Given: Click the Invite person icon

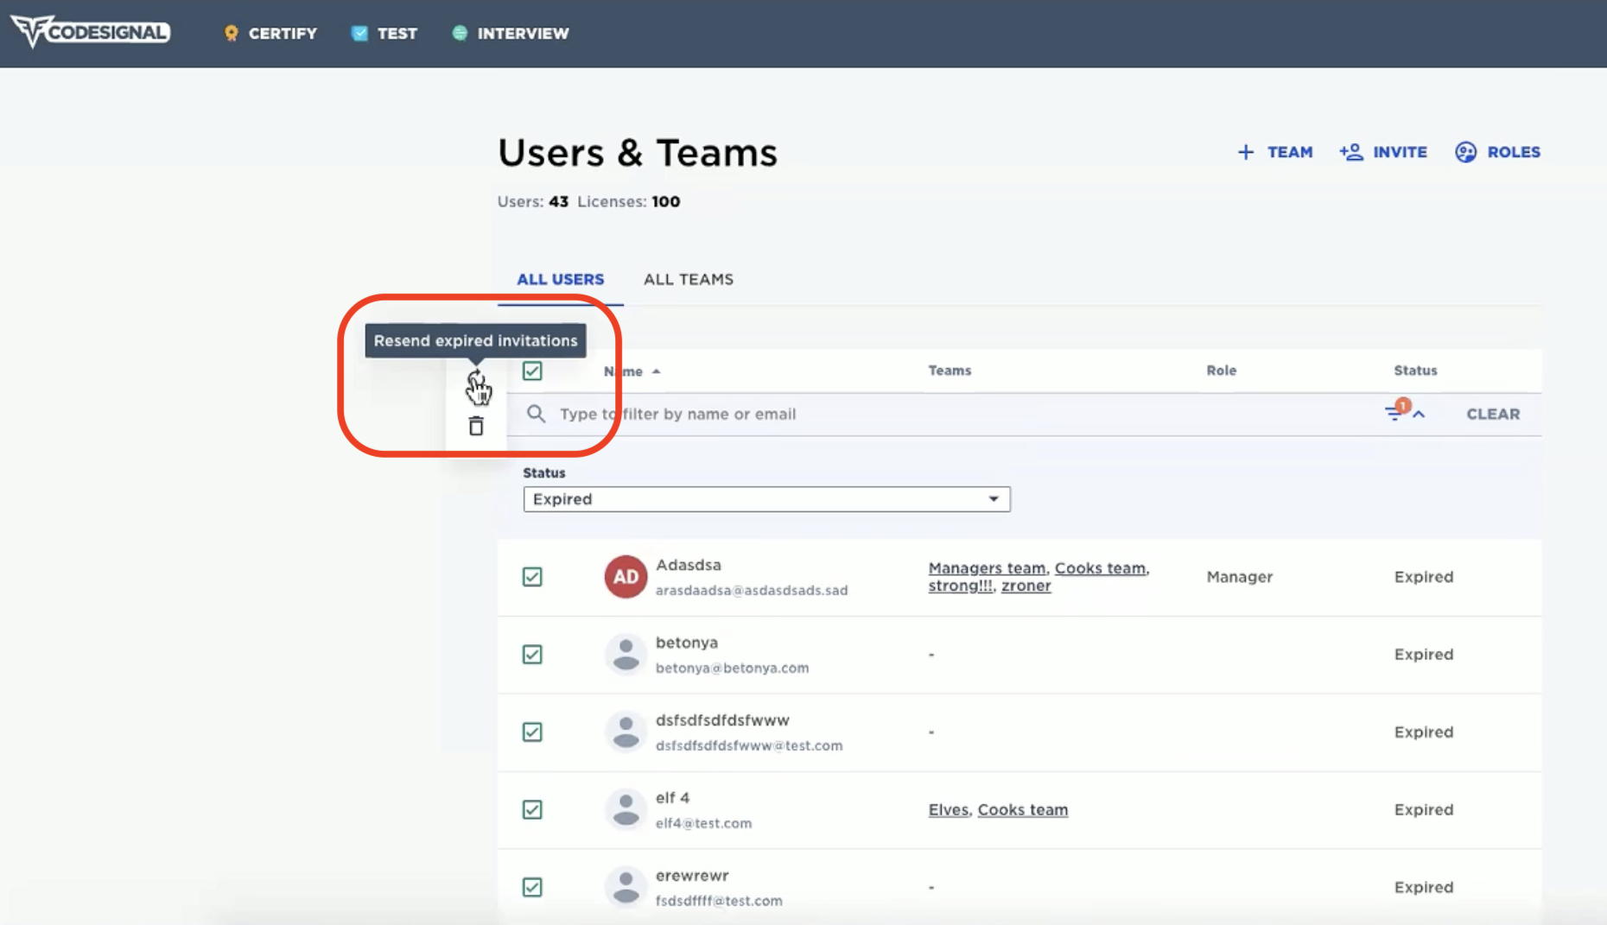Looking at the screenshot, I should 1351,151.
